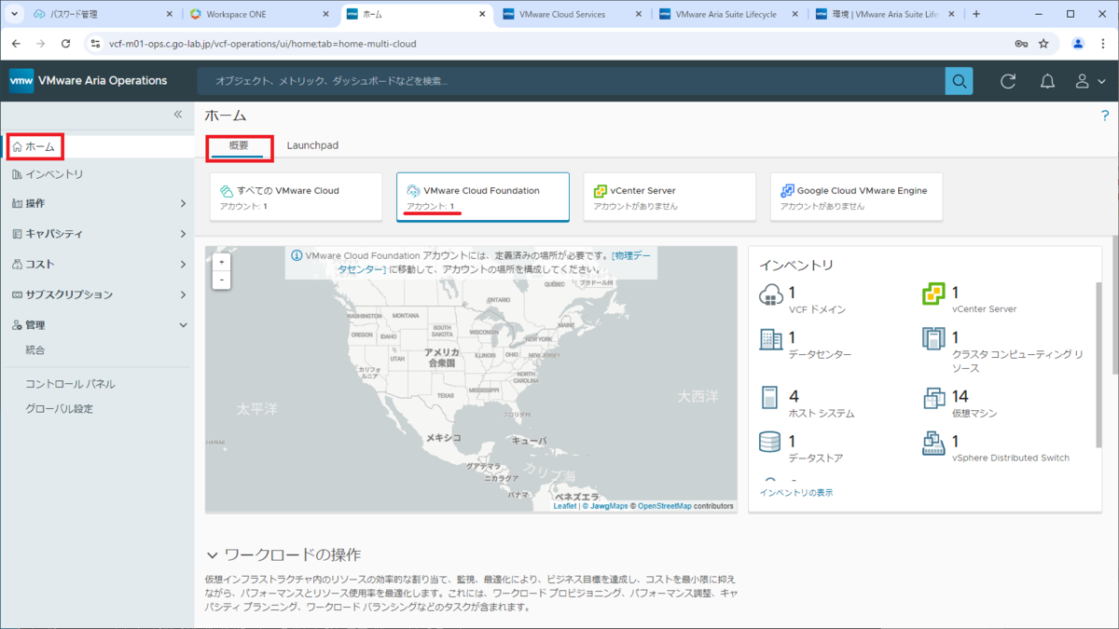Click the vCenter Server inventory icon
Image resolution: width=1119 pixels, height=629 pixels.
pos(933,295)
